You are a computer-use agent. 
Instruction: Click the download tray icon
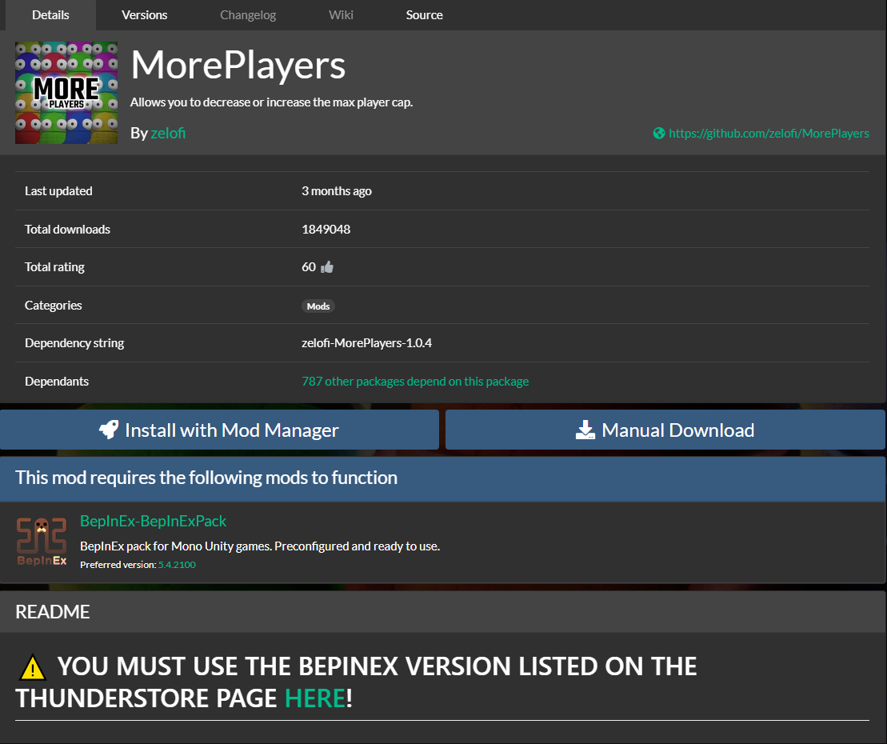(585, 430)
